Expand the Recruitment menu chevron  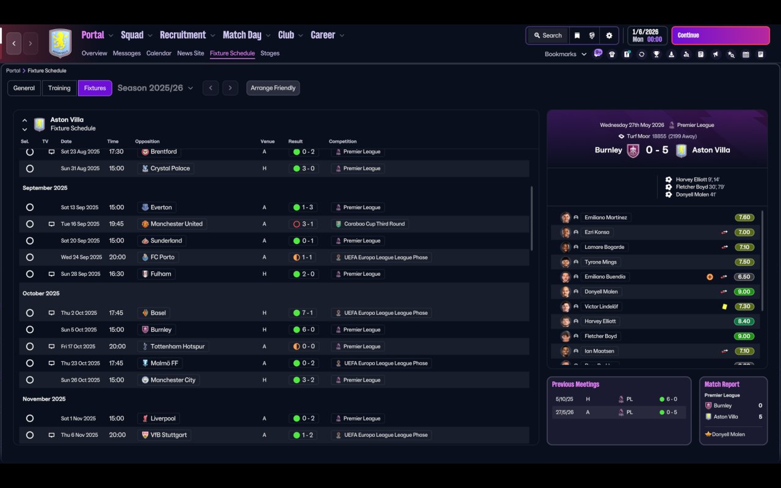(213, 35)
